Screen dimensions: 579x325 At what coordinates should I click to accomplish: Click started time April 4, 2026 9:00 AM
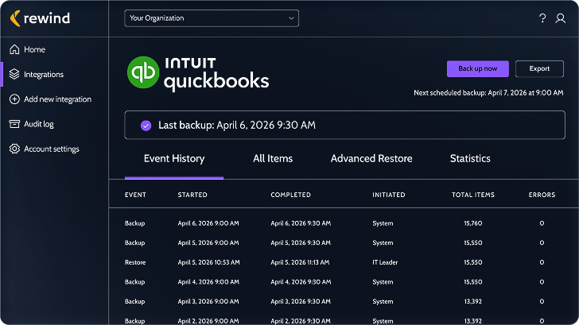coord(208,282)
